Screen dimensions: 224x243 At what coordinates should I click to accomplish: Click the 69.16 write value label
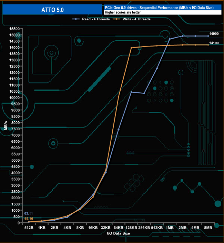pos(29,219)
